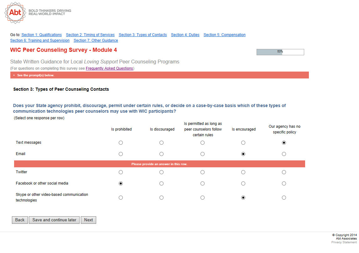Choose 'Is encouraged' for Twitter row
This screenshot has height=253, width=359.
[x=243, y=172]
